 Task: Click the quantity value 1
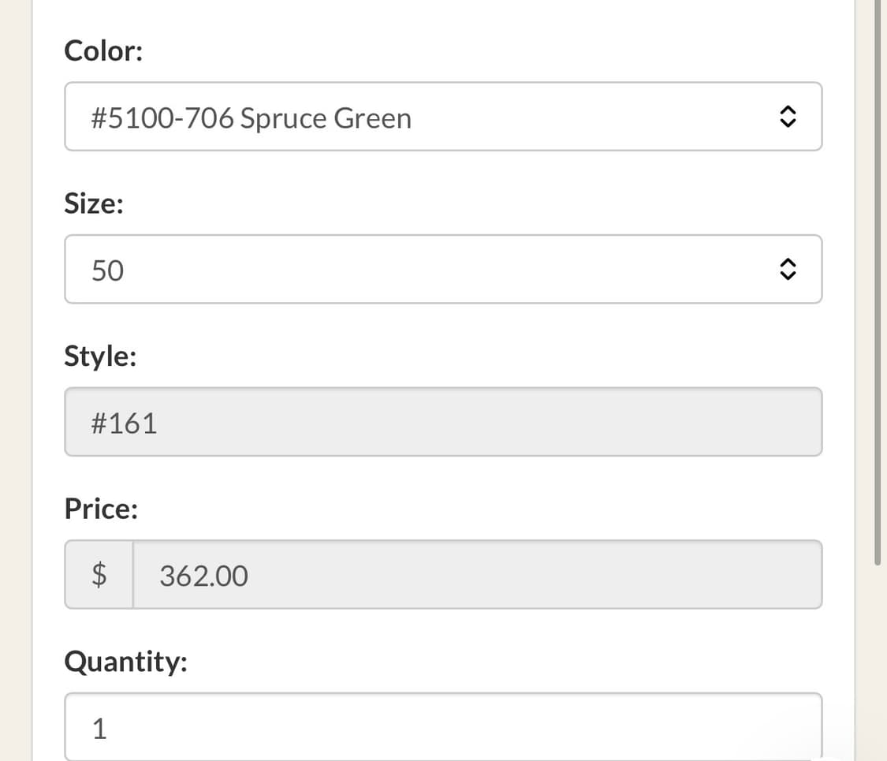(x=99, y=729)
